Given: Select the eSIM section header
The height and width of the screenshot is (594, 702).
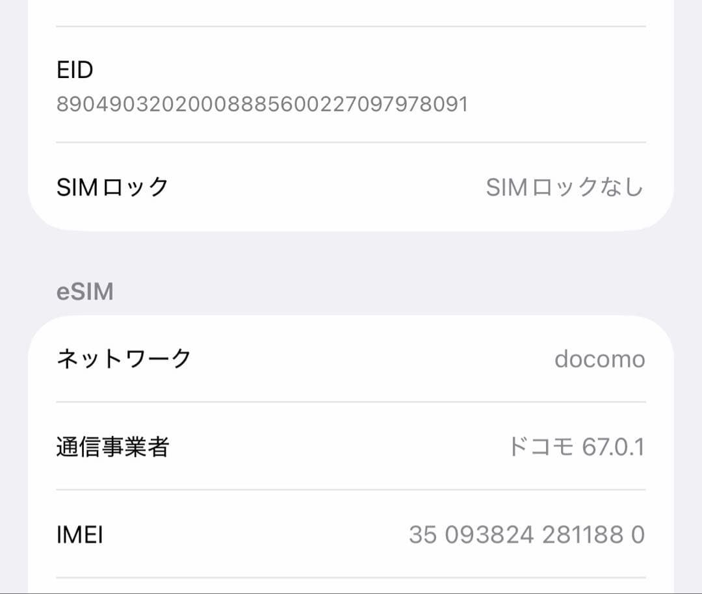Looking at the screenshot, I should pos(85,291).
